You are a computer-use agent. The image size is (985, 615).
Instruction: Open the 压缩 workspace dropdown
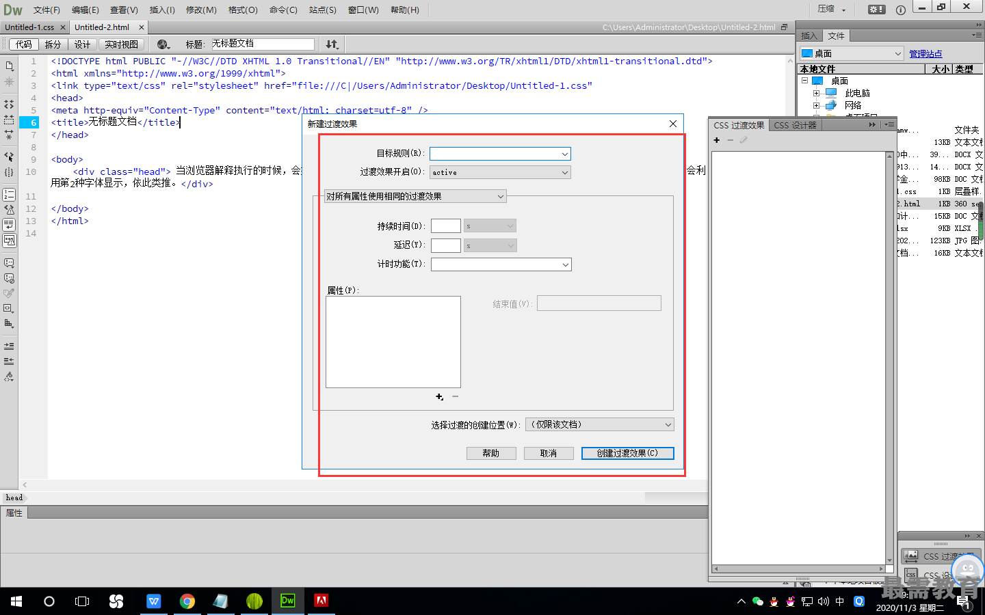point(832,10)
